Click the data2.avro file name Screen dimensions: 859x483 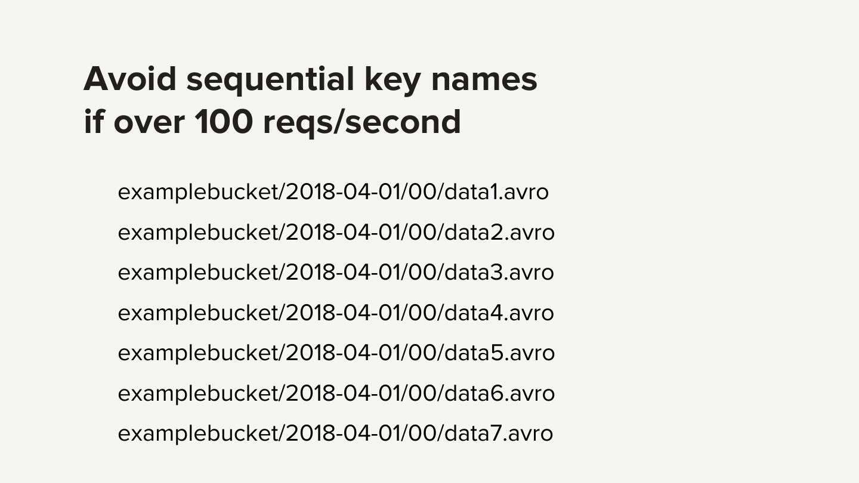click(500, 232)
